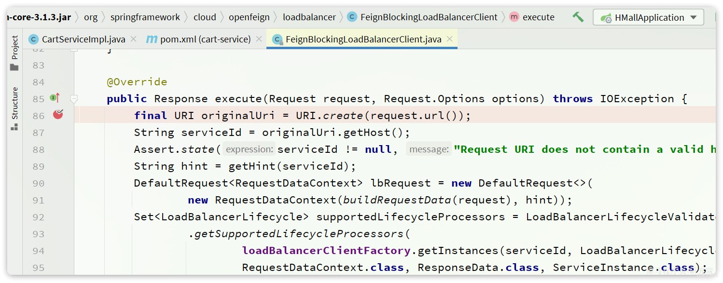Screen dimensions: 723x283
Task: Click fold marker near line 82
Action: pos(74,49)
